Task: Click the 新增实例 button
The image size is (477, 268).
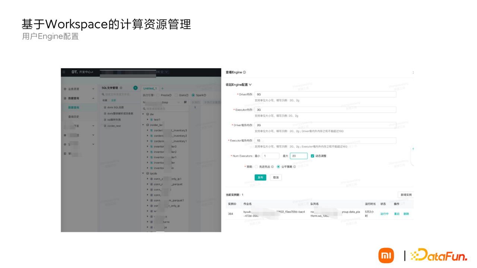Action: pyautogui.click(x=405, y=195)
